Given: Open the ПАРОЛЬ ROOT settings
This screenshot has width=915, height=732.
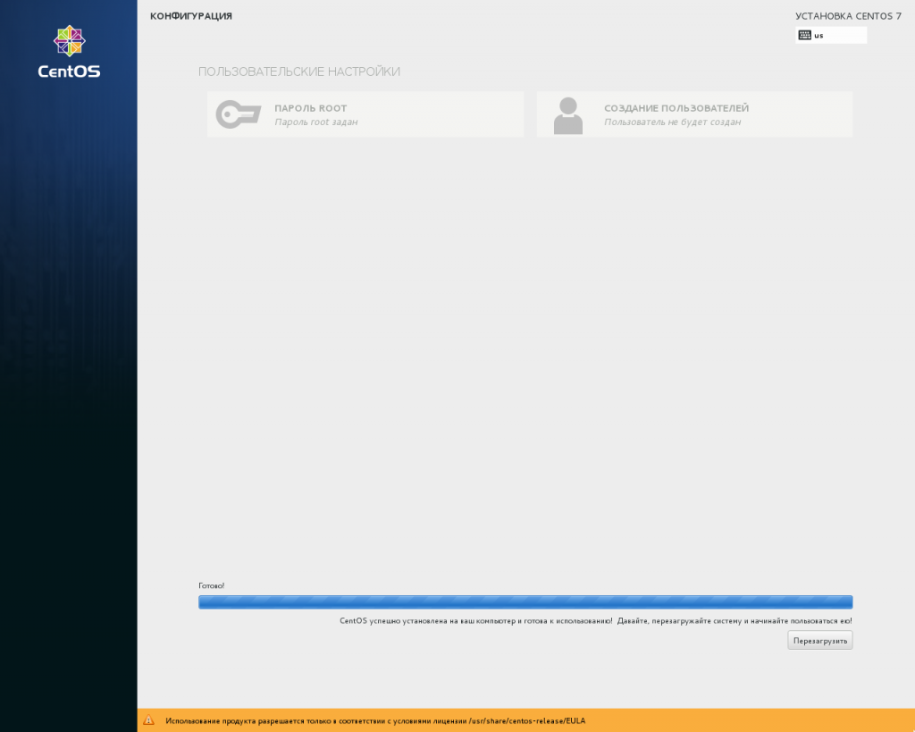Looking at the screenshot, I should [x=310, y=108].
